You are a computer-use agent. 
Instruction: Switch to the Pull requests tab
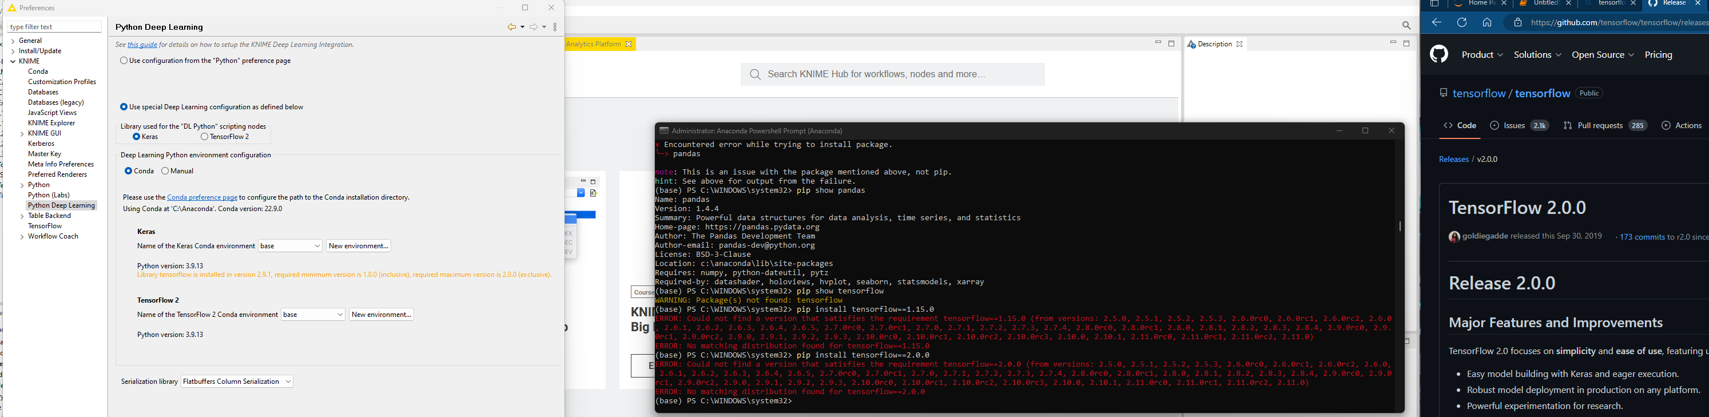tap(1605, 125)
